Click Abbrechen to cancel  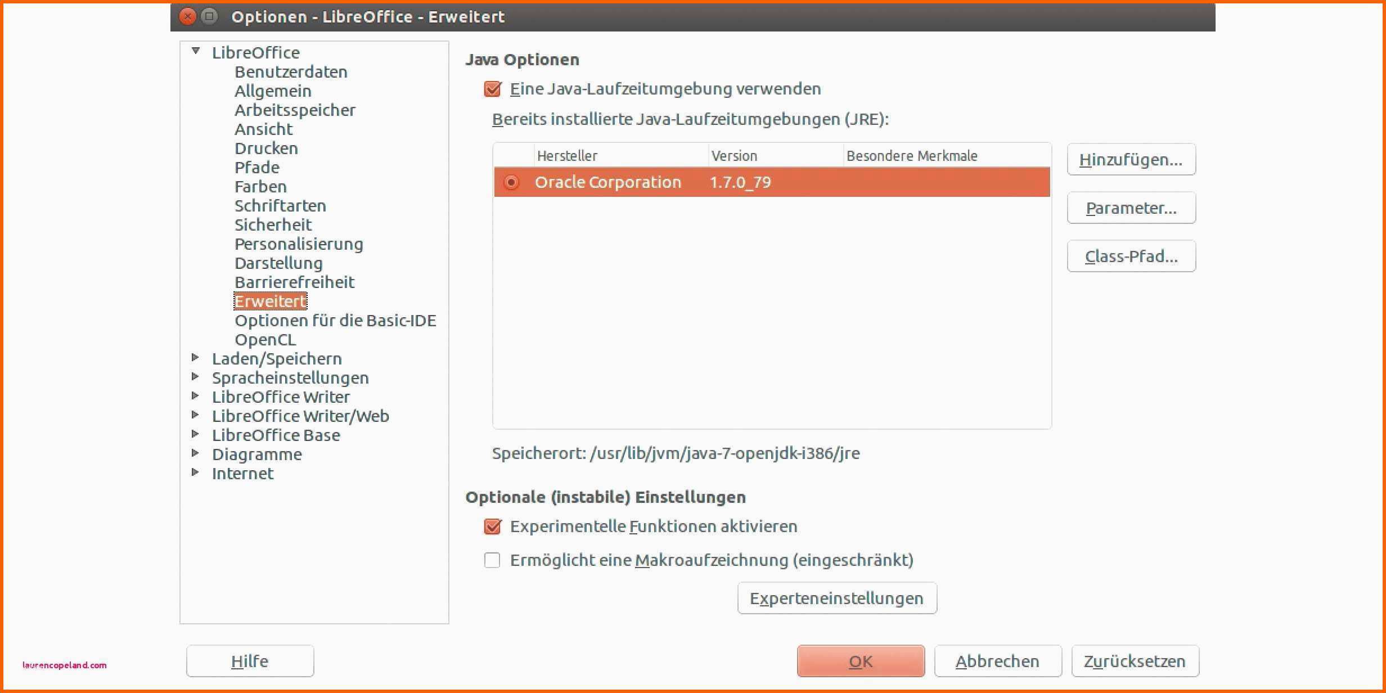click(998, 661)
